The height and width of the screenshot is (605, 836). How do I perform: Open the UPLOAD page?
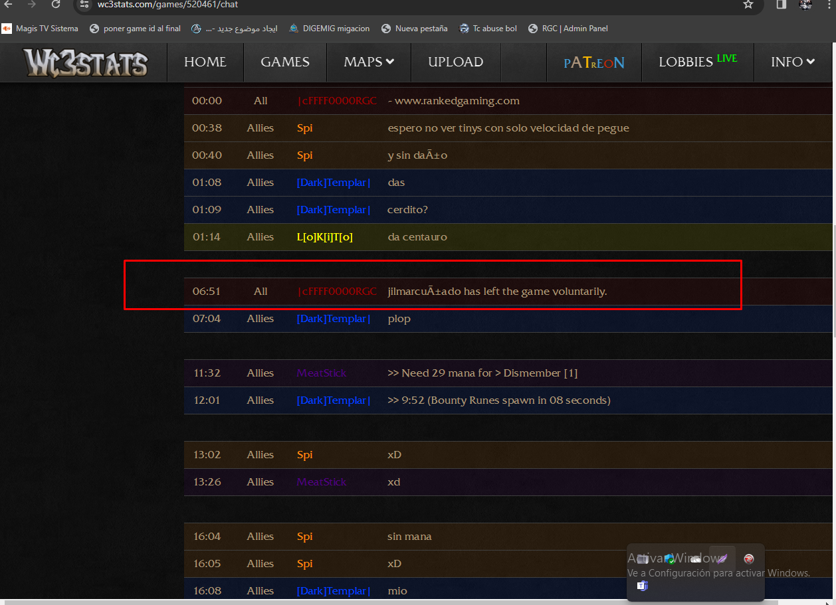coord(455,62)
